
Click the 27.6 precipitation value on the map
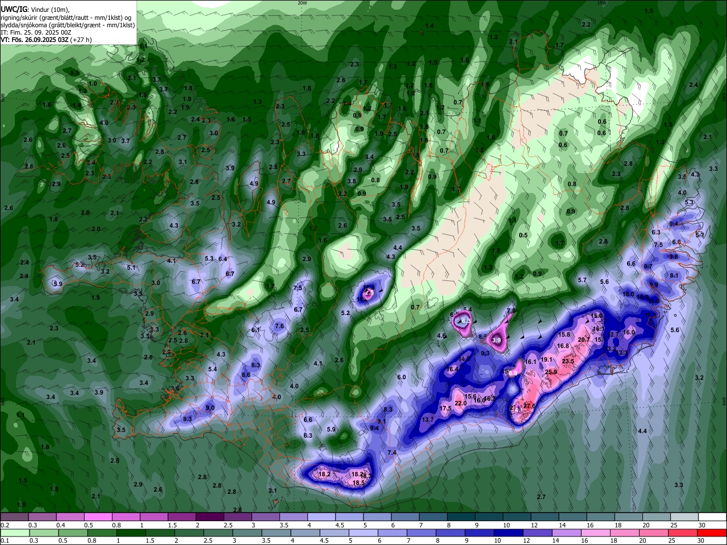[x=529, y=406]
